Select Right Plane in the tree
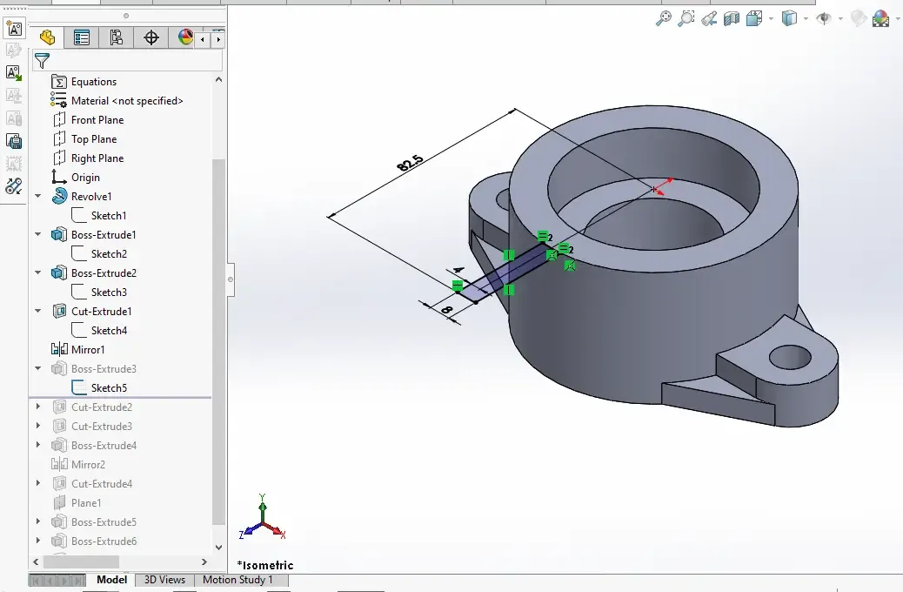Image resolution: width=903 pixels, height=592 pixels. click(x=97, y=158)
